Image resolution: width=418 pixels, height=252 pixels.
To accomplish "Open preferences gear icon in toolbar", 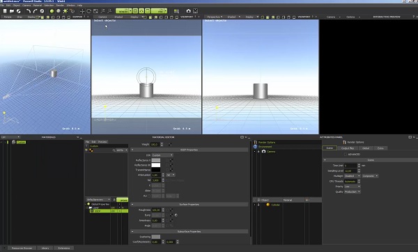I will [42, 11].
